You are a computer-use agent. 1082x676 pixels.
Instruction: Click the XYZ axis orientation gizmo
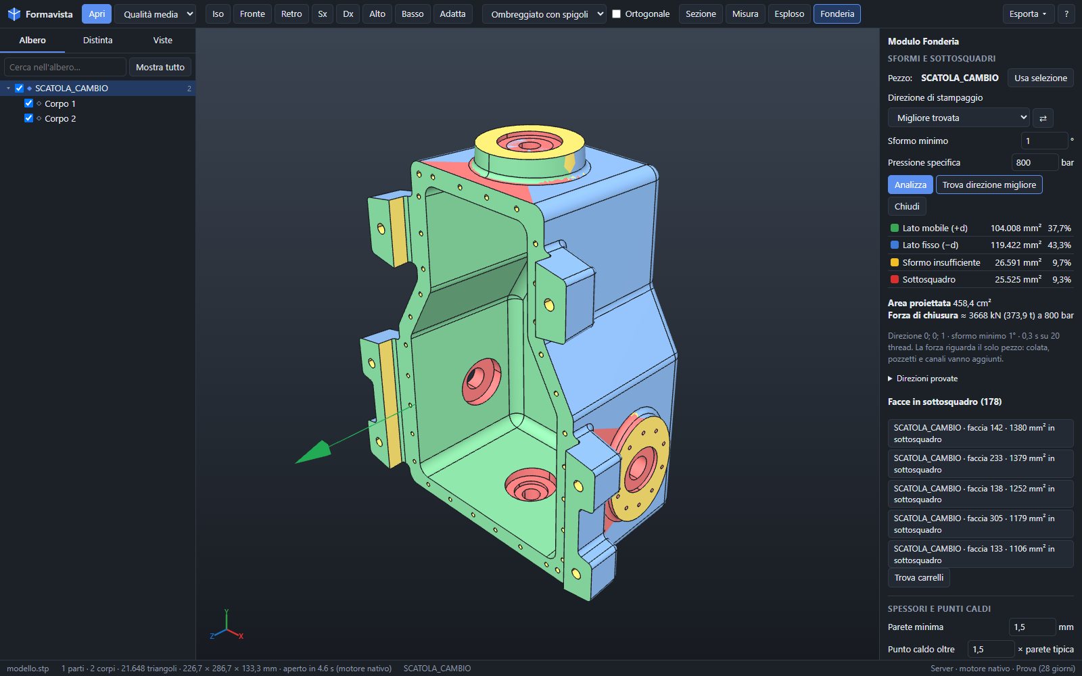point(227,625)
